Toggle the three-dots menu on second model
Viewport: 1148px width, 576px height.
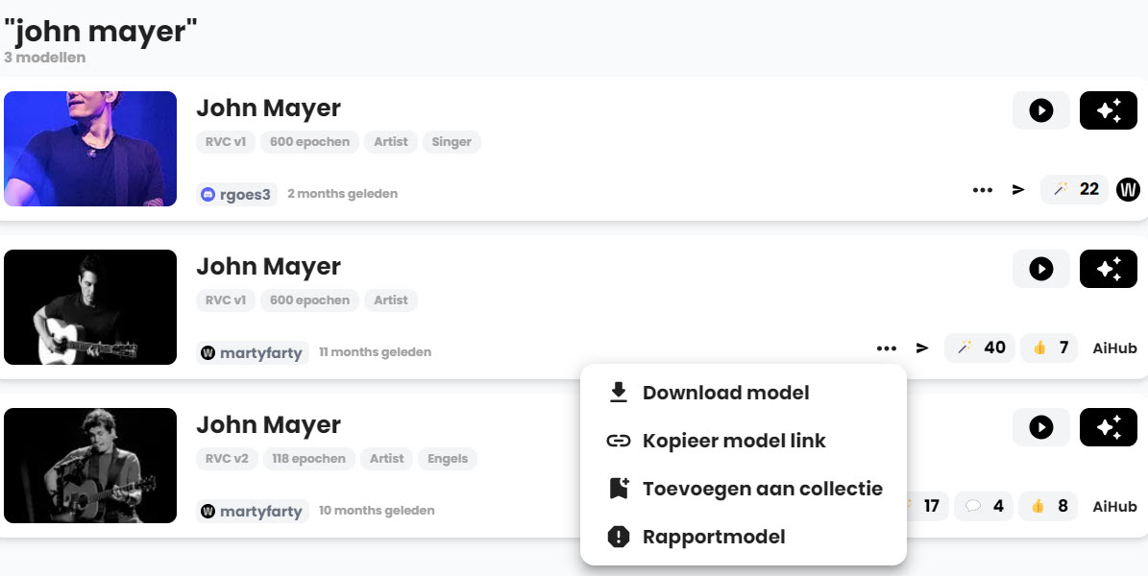(x=886, y=348)
